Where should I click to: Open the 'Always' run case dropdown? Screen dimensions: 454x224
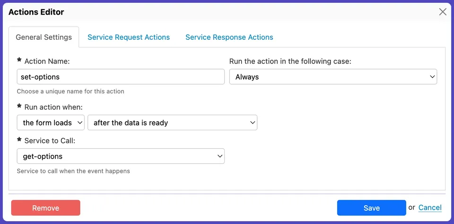[333, 77]
